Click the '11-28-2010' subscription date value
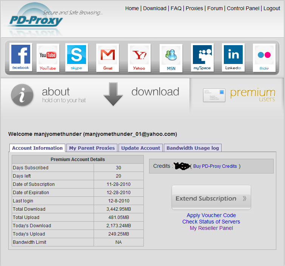The width and height of the screenshot is (285, 266). [x=119, y=184]
